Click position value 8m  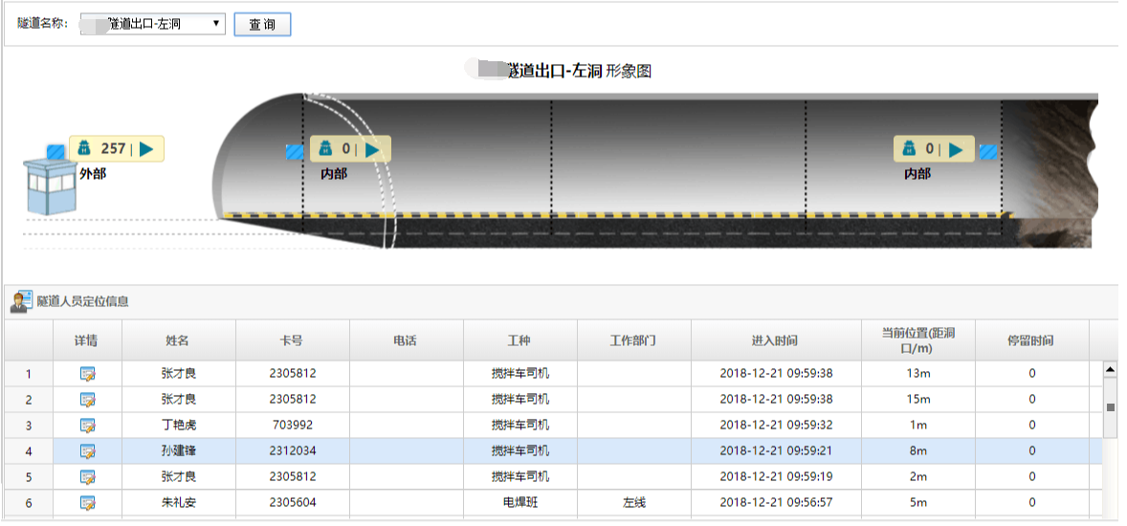pyautogui.click(x=918, y=451)
